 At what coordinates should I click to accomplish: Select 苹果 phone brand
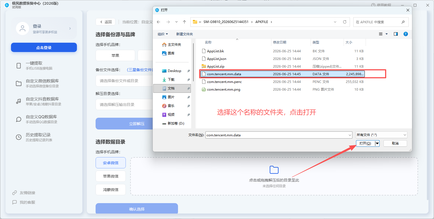(115, 55)
